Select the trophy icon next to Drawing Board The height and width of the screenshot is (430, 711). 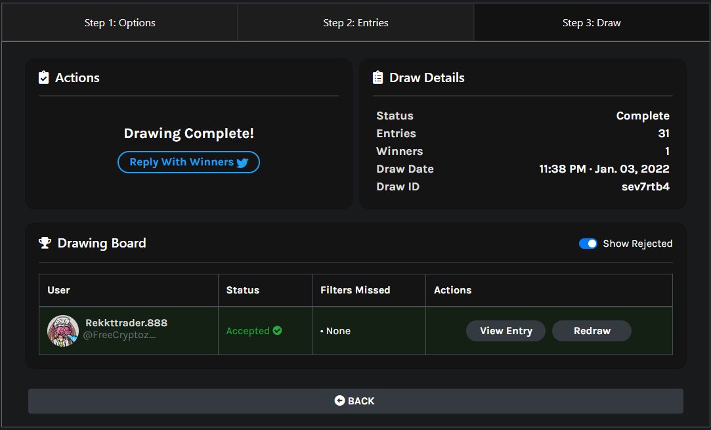click(x=44, y=243)
